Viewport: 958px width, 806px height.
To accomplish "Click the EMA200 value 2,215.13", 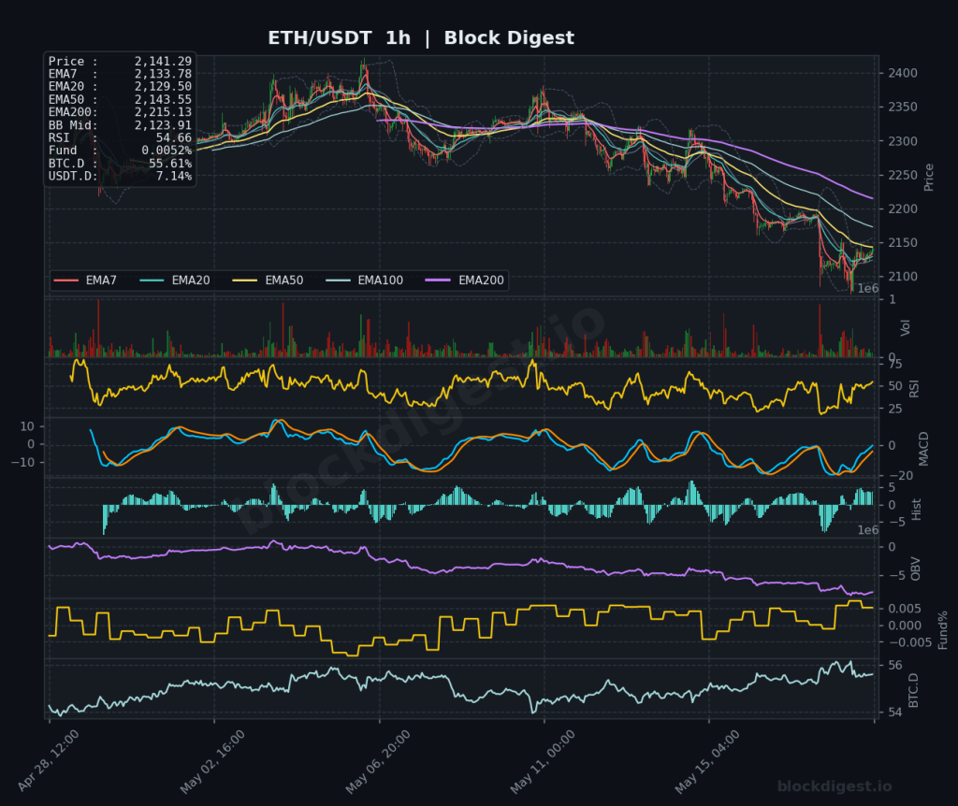I will pos(163,112).
